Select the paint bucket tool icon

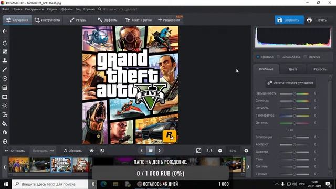[5, 124]
